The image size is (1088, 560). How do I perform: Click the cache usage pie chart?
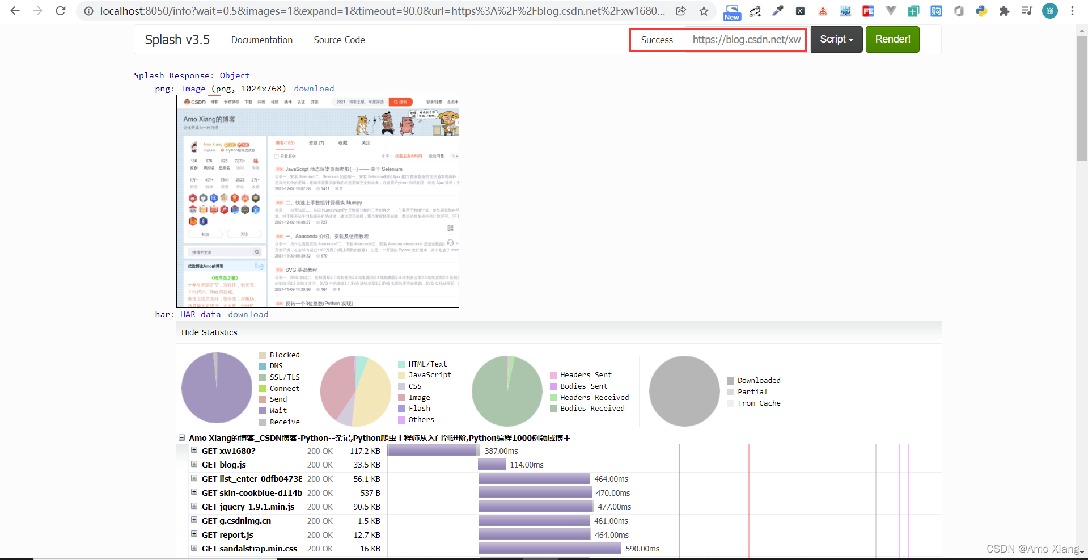[684, 391]
